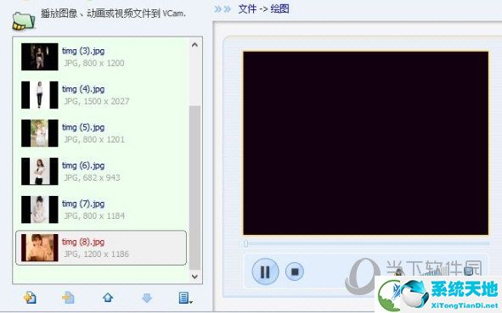This screenshot has width=502, height=313.
Task: Click the text JPG, 1200 x 1186
Action: 96,254
